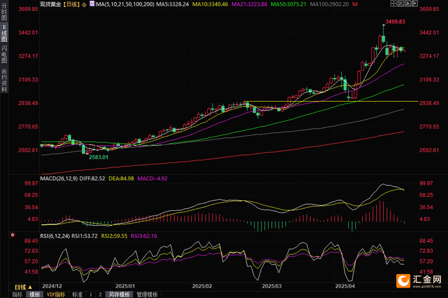
Task: Click the DEA:84.98 value
Action: (x=121, y=178)
